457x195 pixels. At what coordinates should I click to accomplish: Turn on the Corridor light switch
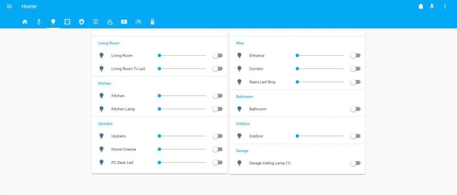(x=355, y=69)
